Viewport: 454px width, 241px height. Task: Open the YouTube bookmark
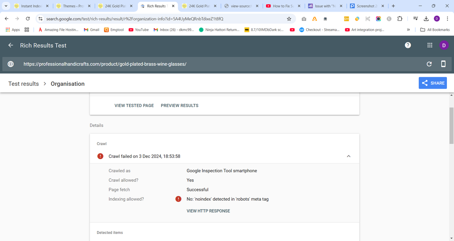(139, 30)
